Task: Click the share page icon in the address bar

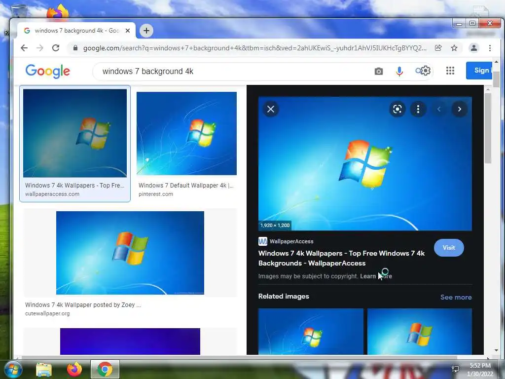Action: coord(438,48)
